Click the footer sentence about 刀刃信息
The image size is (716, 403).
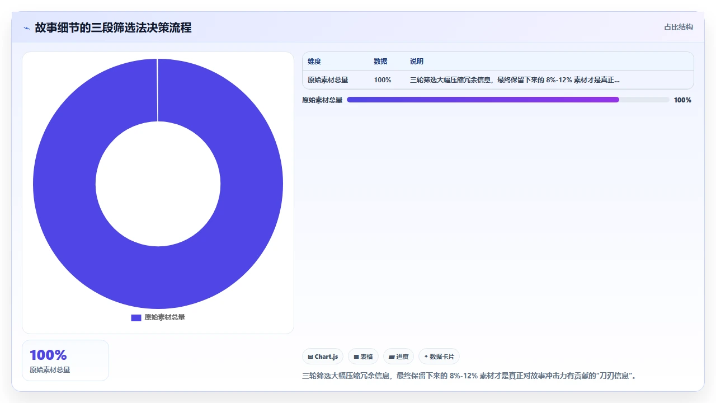click(469, 376)
